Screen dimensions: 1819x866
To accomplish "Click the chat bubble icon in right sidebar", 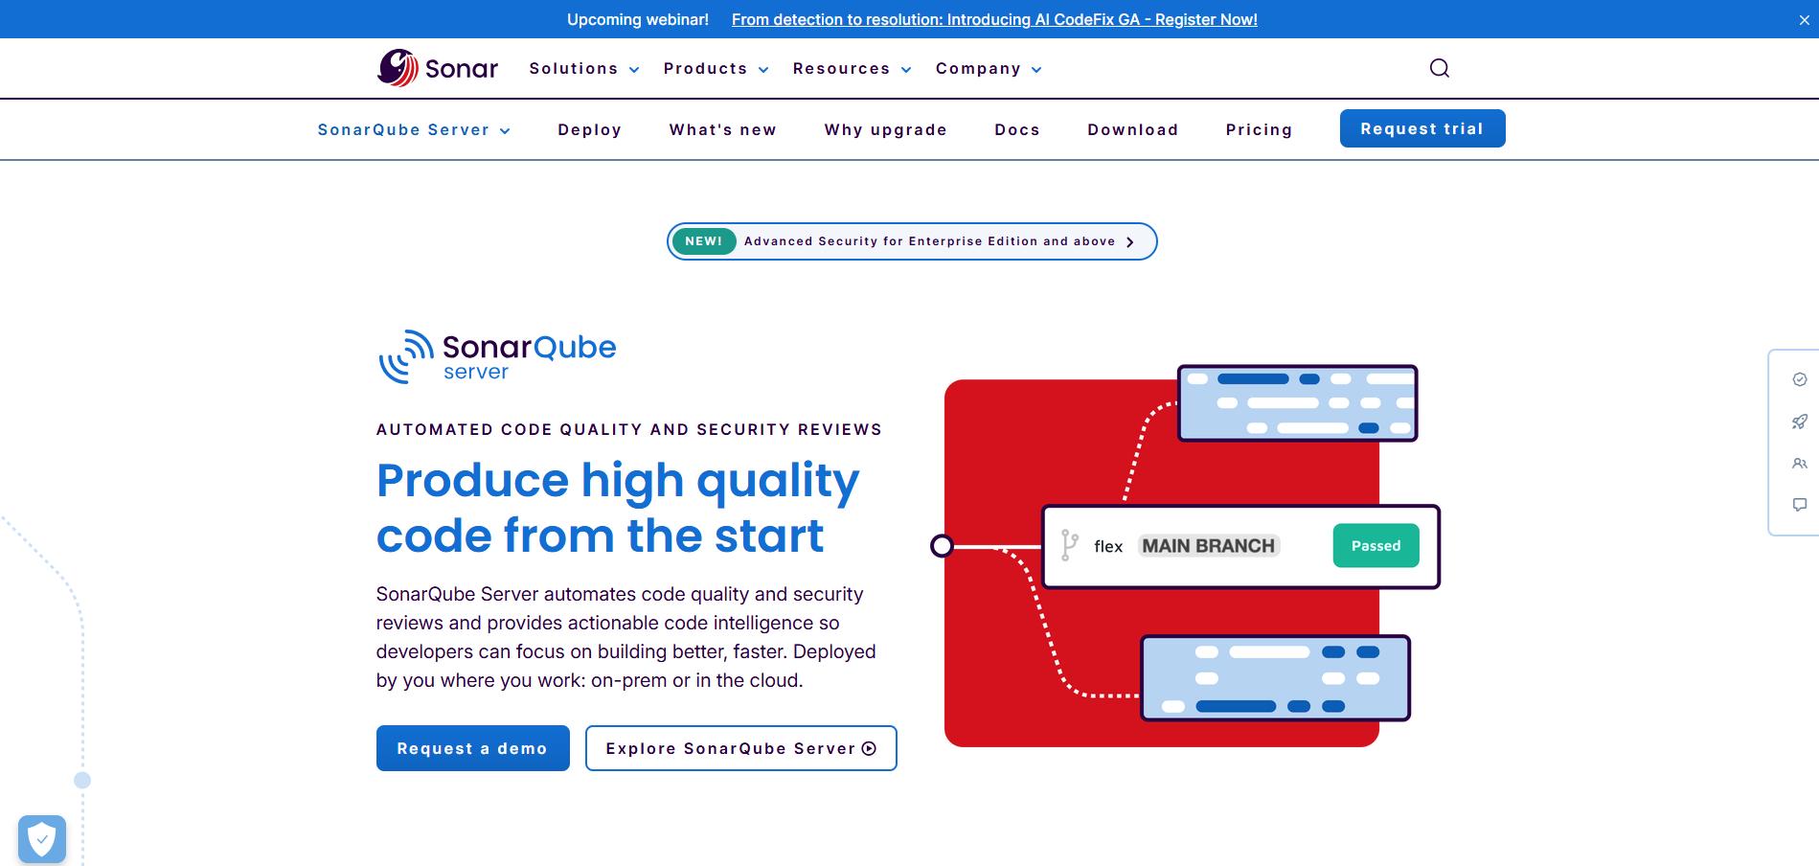I will point(1800,505).
